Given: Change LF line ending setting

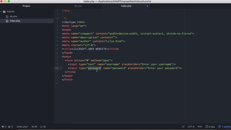Looking at the screenshot, I should (183, 127).
